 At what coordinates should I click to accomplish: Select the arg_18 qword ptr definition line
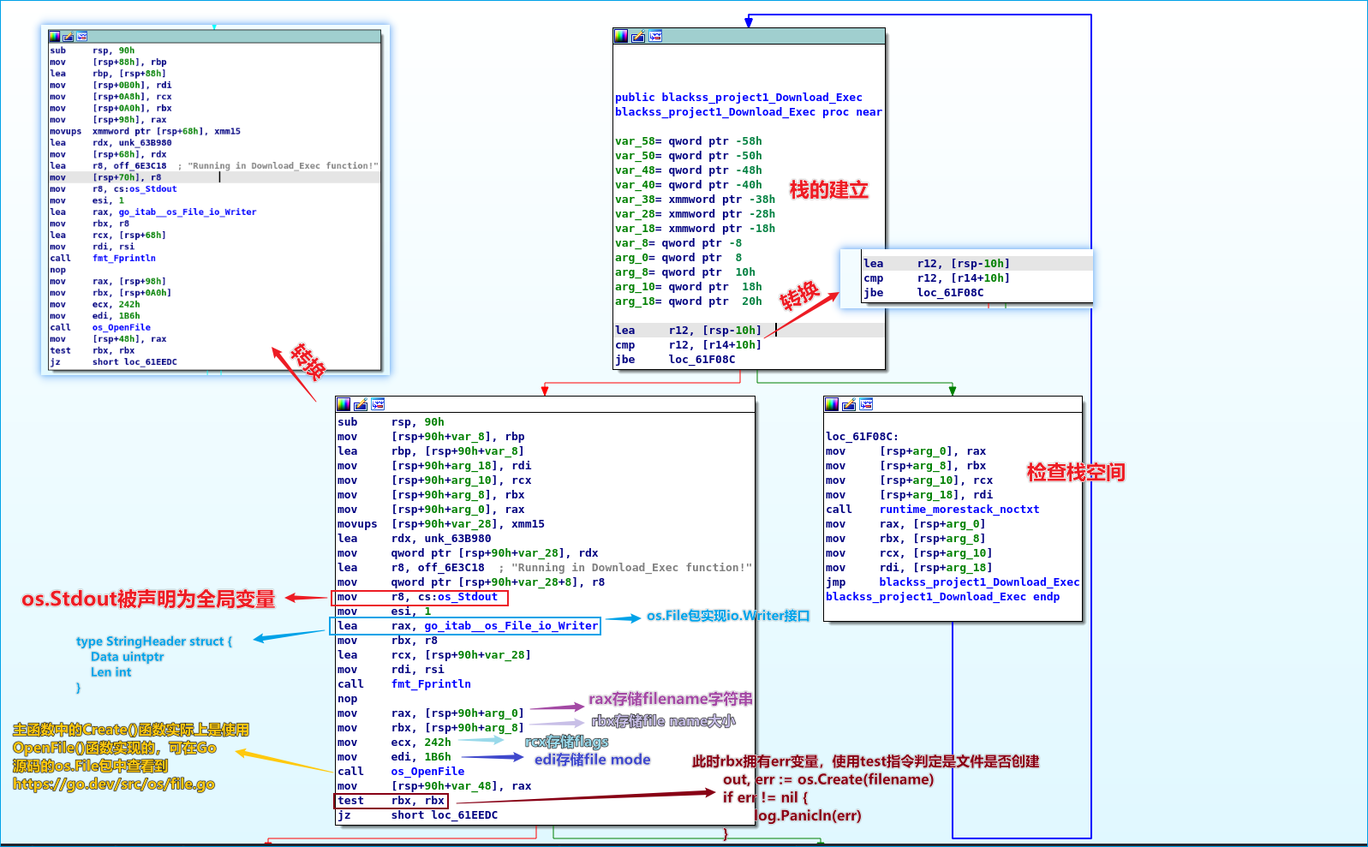pos(688,301)
